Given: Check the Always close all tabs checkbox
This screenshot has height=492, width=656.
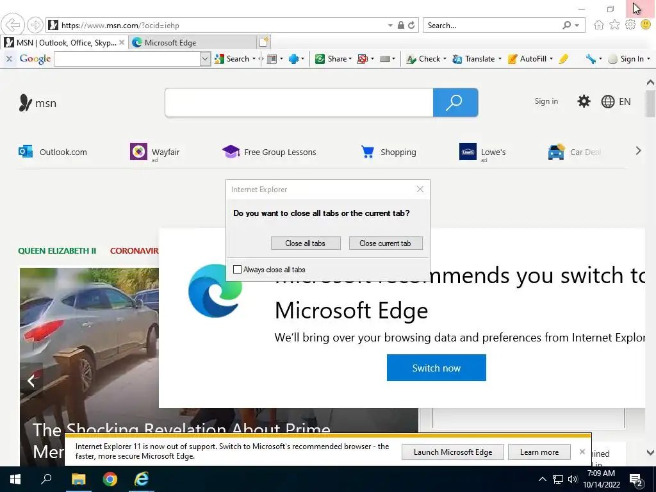Looking at the screenshot, I should pos(237,270).
